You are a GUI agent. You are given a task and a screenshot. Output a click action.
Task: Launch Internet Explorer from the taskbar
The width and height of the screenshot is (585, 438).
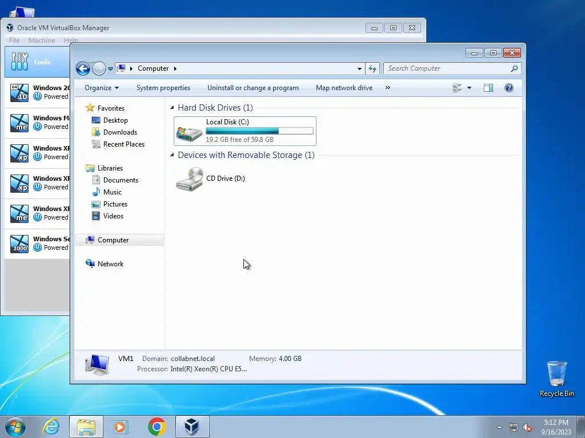[x=51, y=427]
